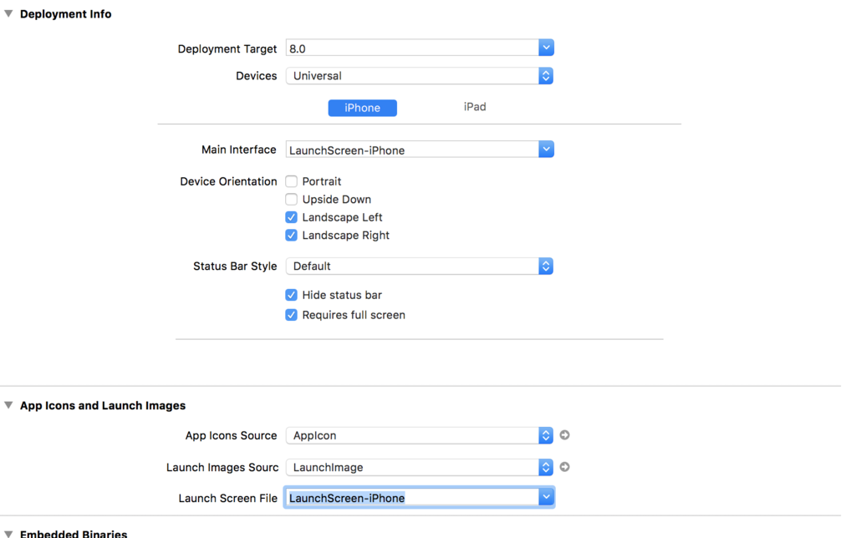Disable Landscape Right orientation
Viewport: 856px width, 538px height.
pyautogui.click(x=291, y=235)
